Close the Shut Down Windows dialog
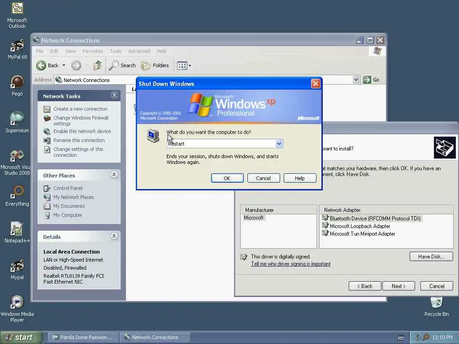This screenshot has height=344, width=459. (316, 84)
